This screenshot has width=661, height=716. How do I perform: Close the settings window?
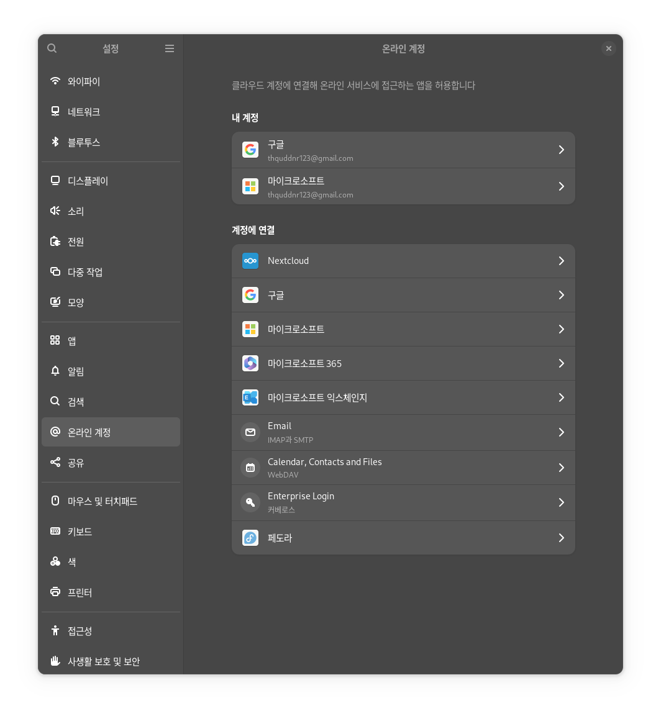click(x=609, y=48)
